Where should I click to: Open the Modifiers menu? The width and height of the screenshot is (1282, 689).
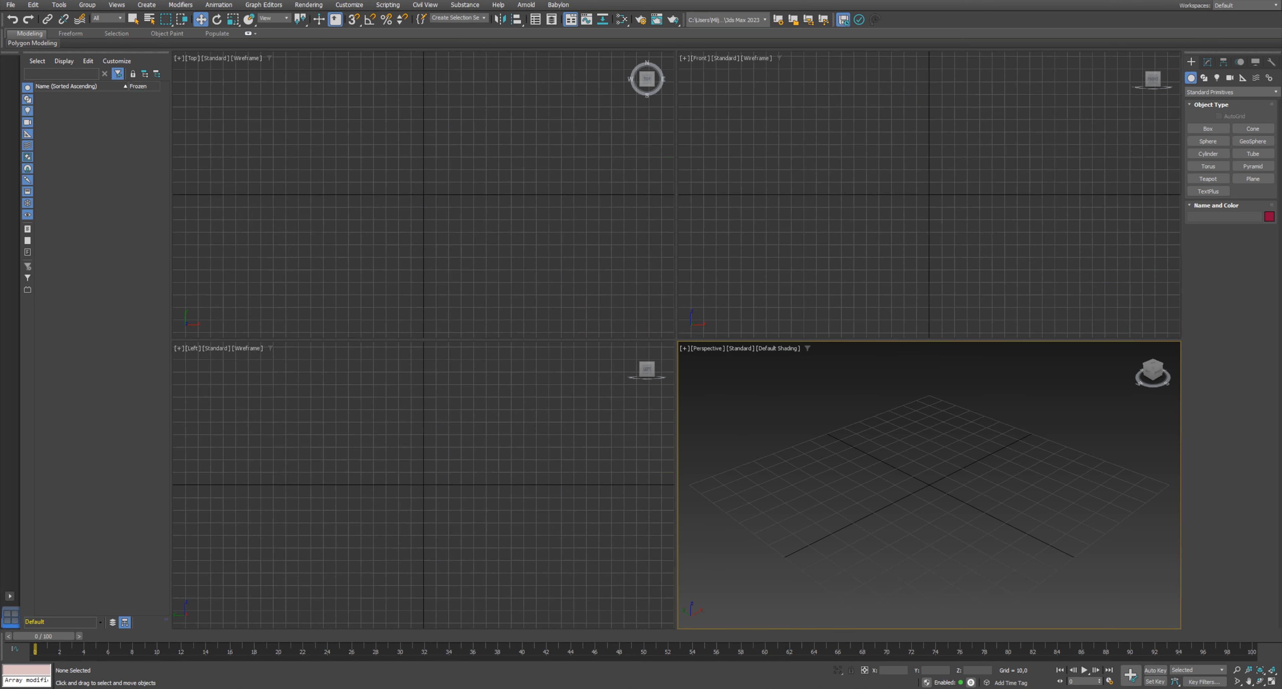tap(180, 5)
